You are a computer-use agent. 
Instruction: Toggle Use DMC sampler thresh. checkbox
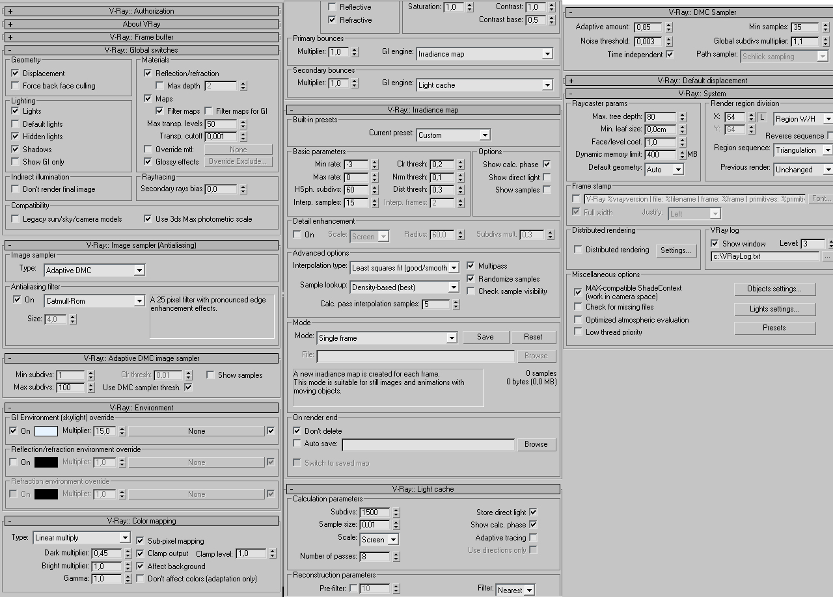[x=188, y=388]
